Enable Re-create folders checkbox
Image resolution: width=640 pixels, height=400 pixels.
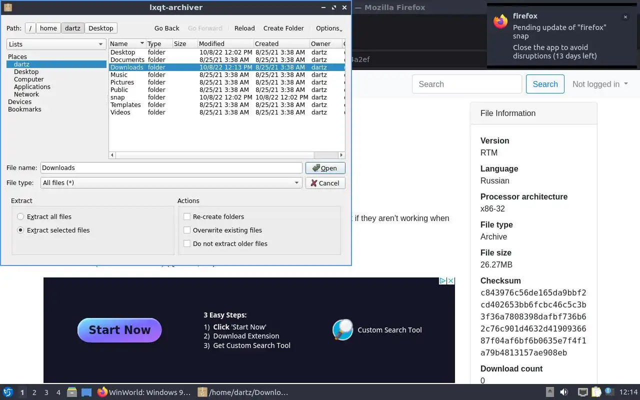coord(187,216)
